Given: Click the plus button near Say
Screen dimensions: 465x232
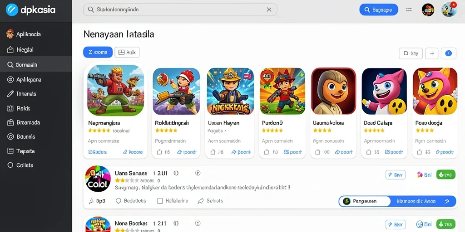Looking at the screenshot, I should coord(432,53).
